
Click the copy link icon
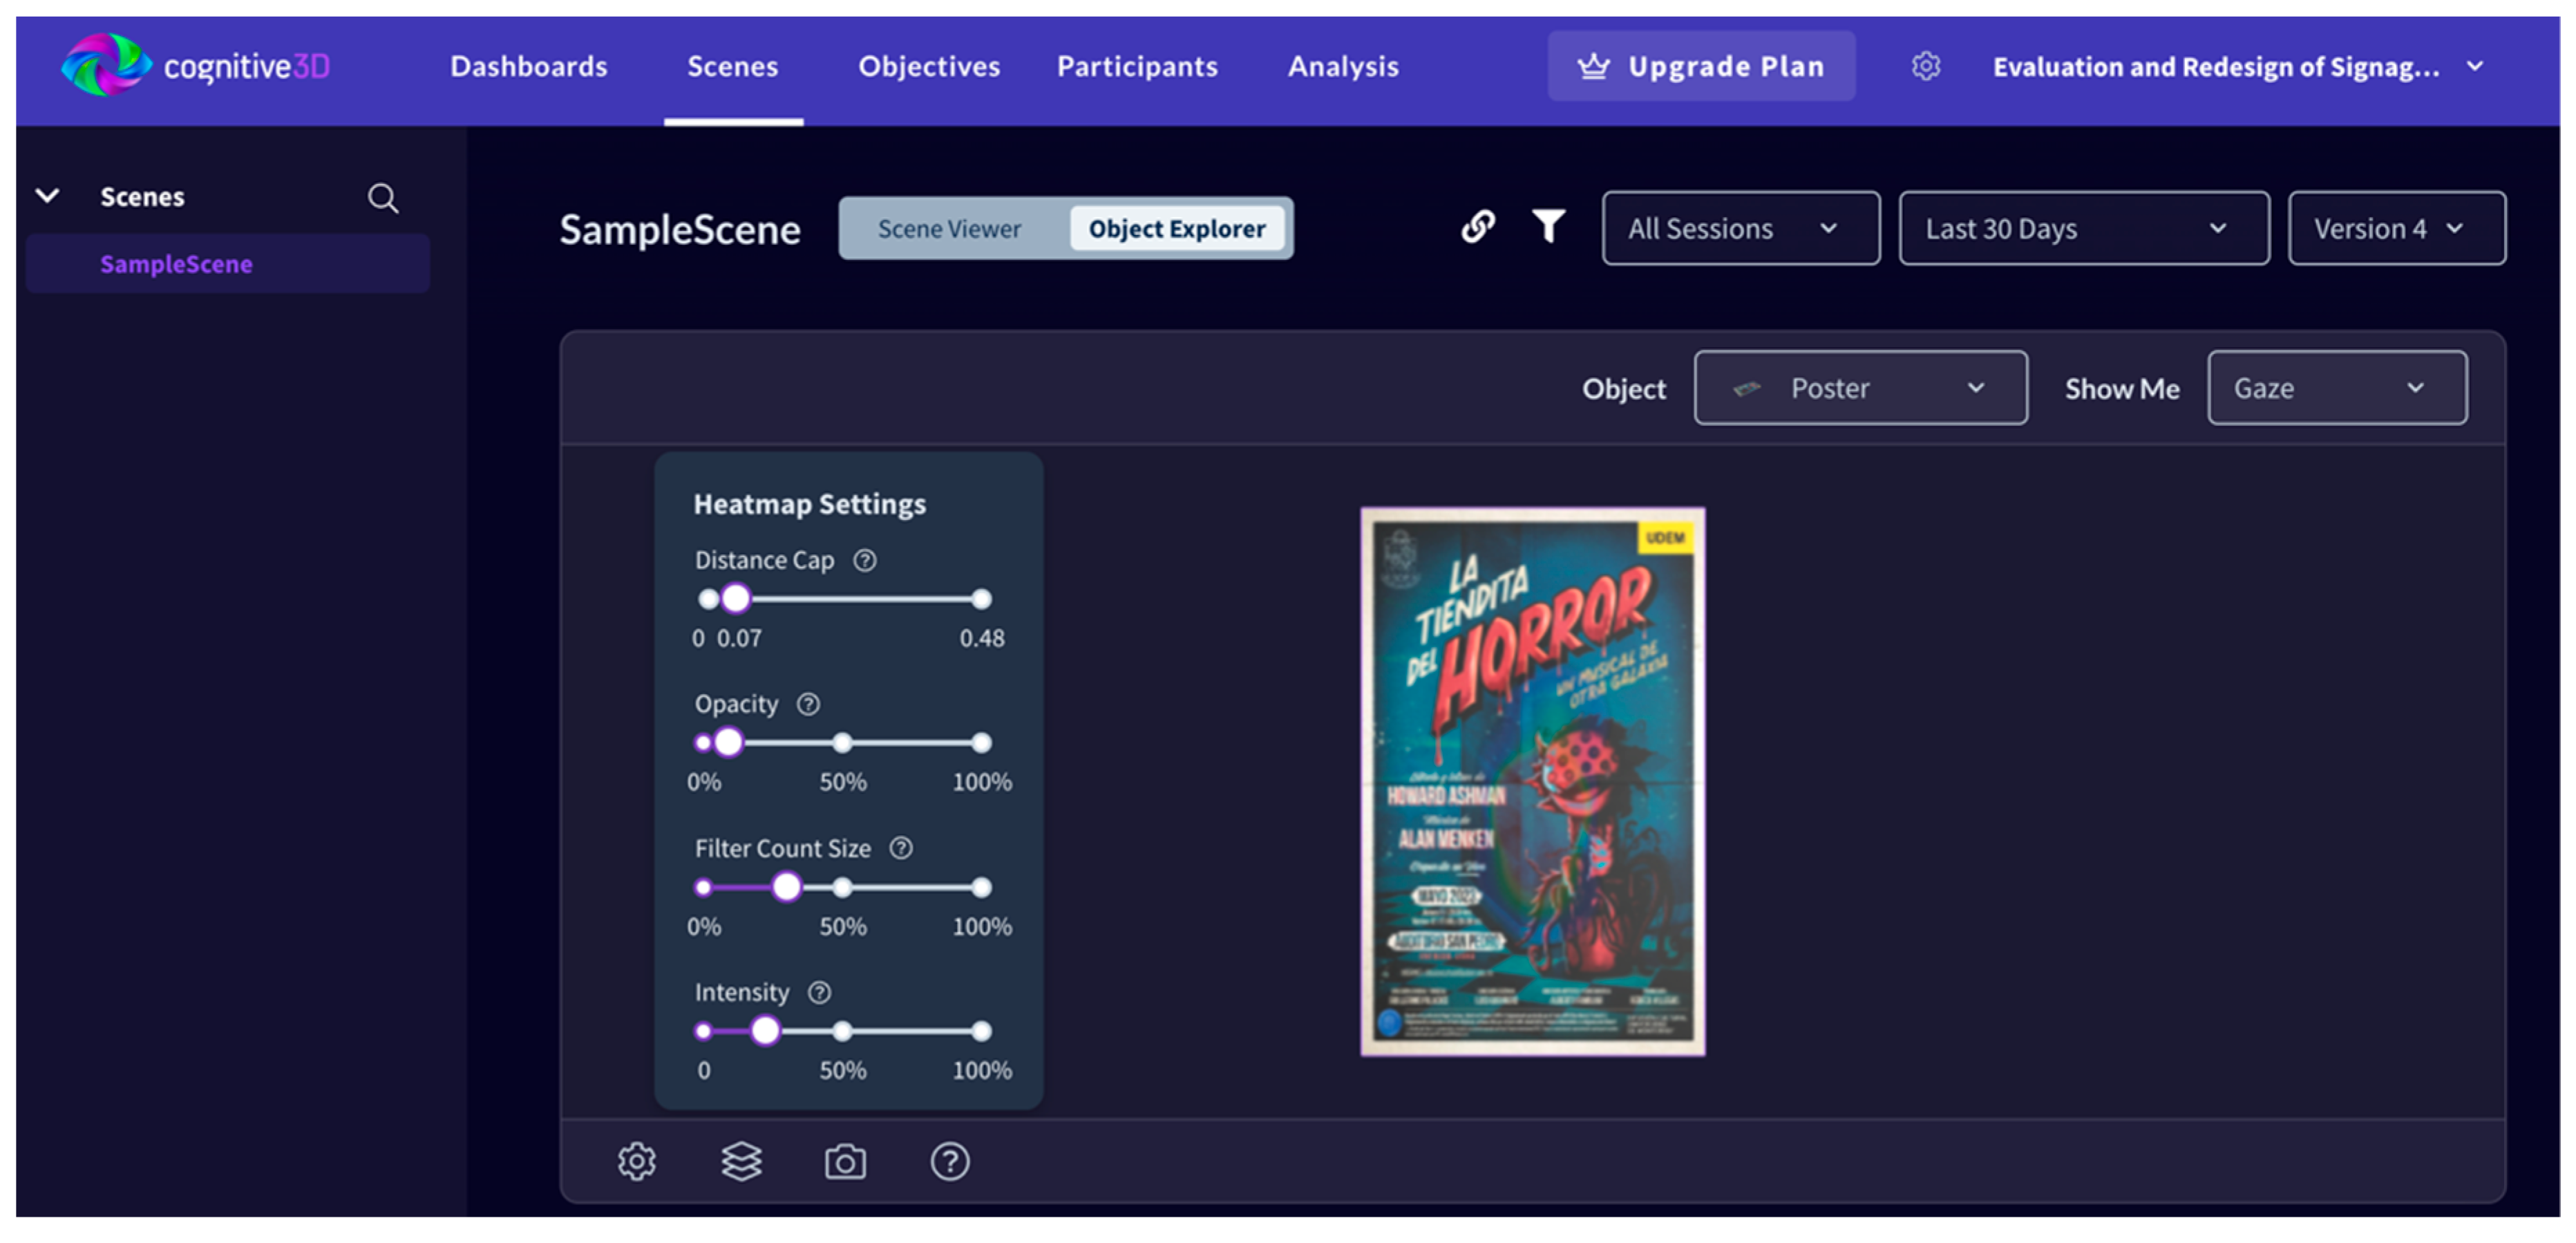point(1477,226)
